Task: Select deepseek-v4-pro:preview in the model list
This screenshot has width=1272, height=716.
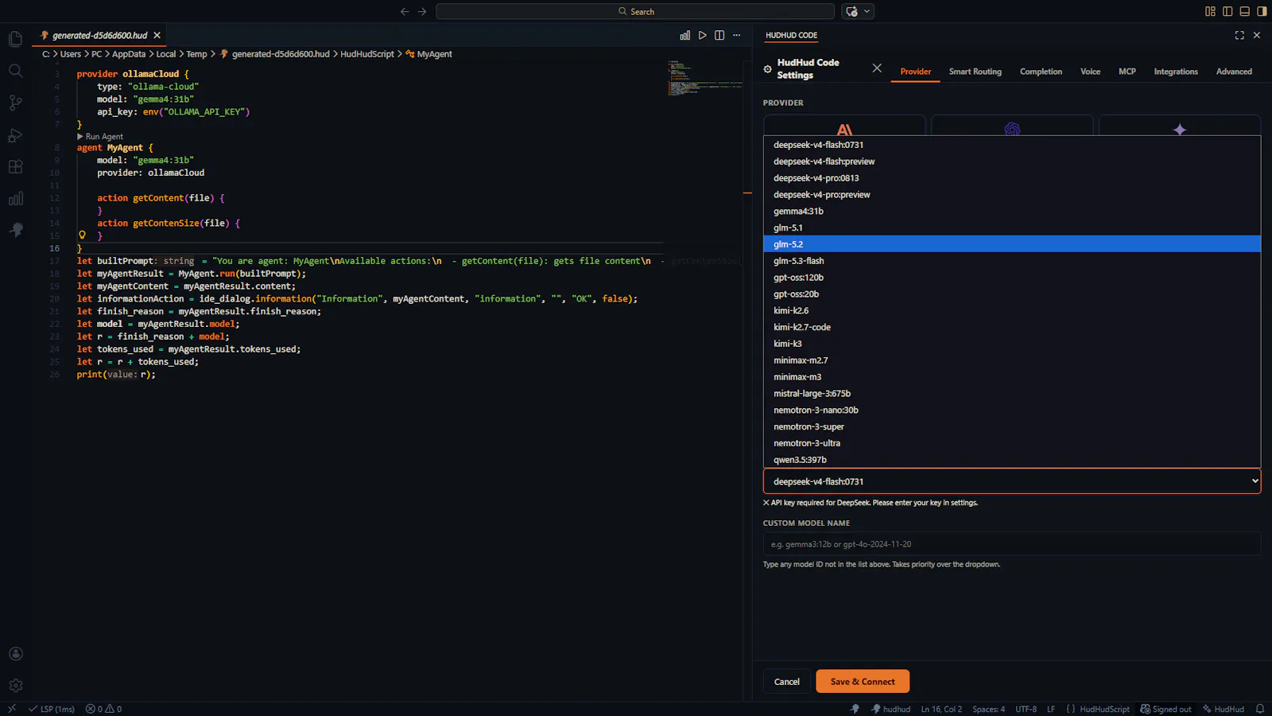Action: pyautogui.click(x=1012, y=195)
